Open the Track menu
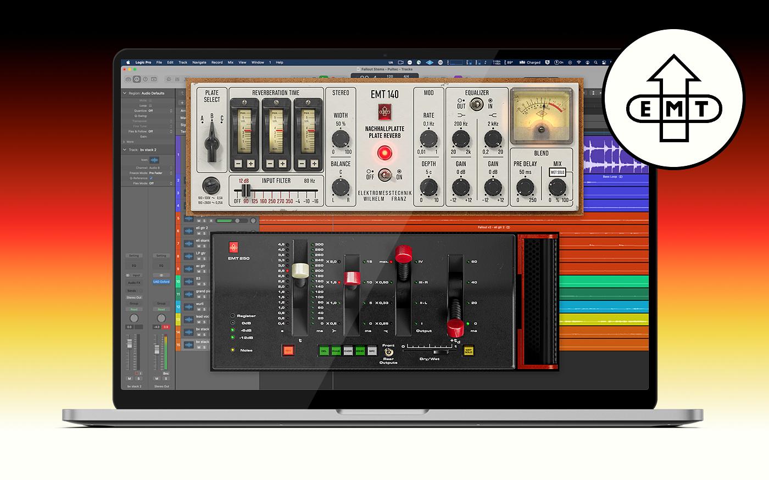Screen dimensions: 769x480 coord(183,63)
